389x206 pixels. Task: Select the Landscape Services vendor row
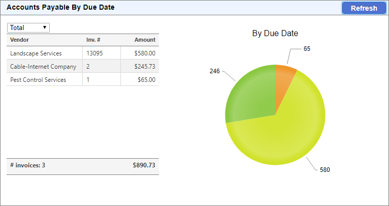(36, 53)
